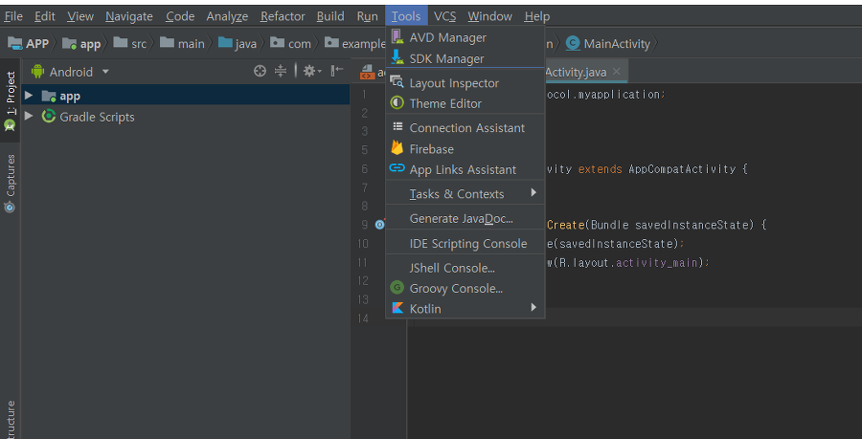Viewport: 862px width, 439px height.
Task: Close the MainActivity.java editor tab
Action: coord(616,72)
